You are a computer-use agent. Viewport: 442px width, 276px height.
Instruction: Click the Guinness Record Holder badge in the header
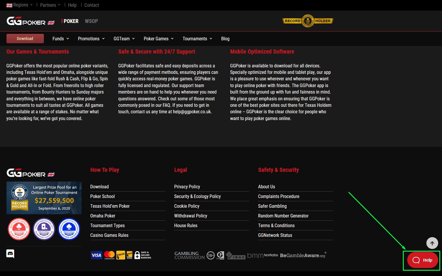pyautogui.click(x=308, y=21)
